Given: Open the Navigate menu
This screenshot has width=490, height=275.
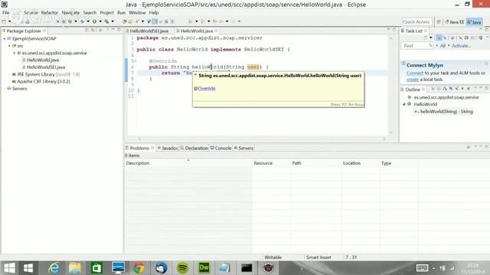Looking at the screenshot, I should click(x=70, y=13).
